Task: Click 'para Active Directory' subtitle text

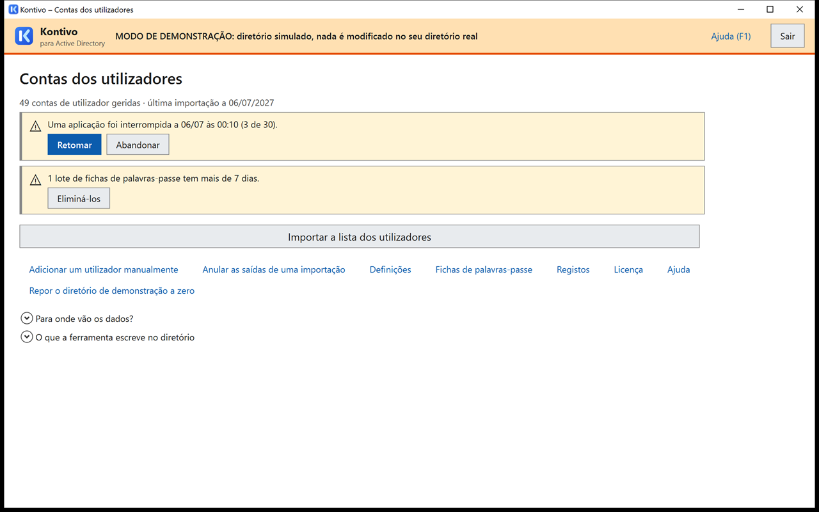Action: pos(72,44)
